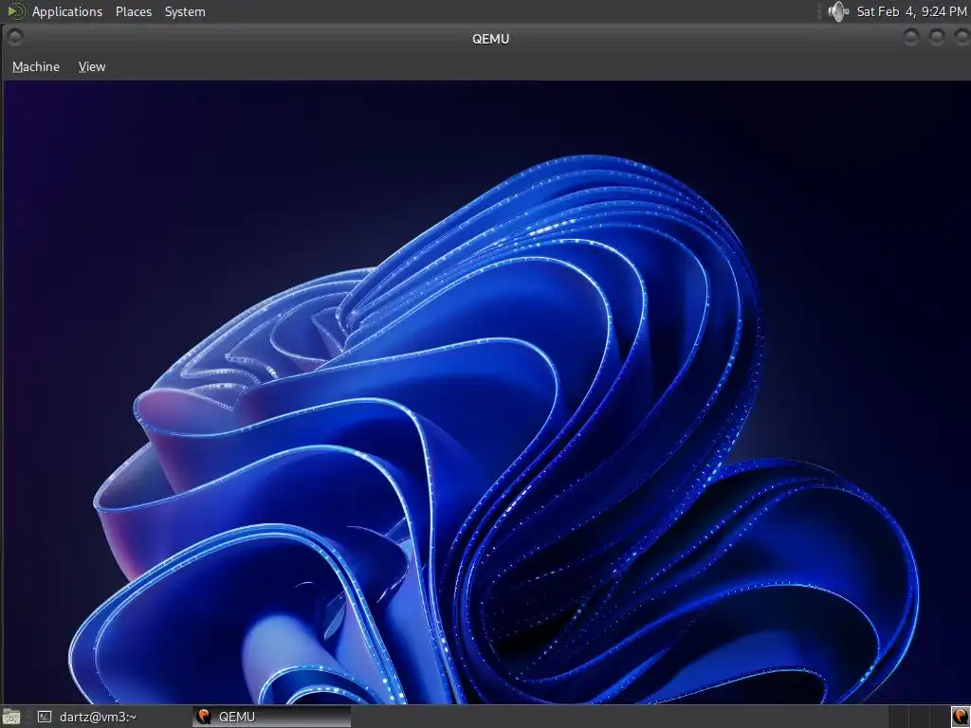This screenshot has width=971, height=728.
Task: Maximize the QEMU window
Action: [937, 38]
